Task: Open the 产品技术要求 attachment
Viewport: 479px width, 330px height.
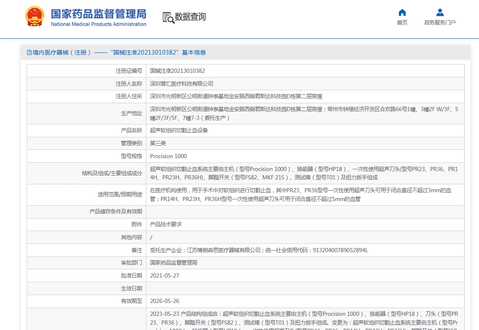Action: coord(166,224)
